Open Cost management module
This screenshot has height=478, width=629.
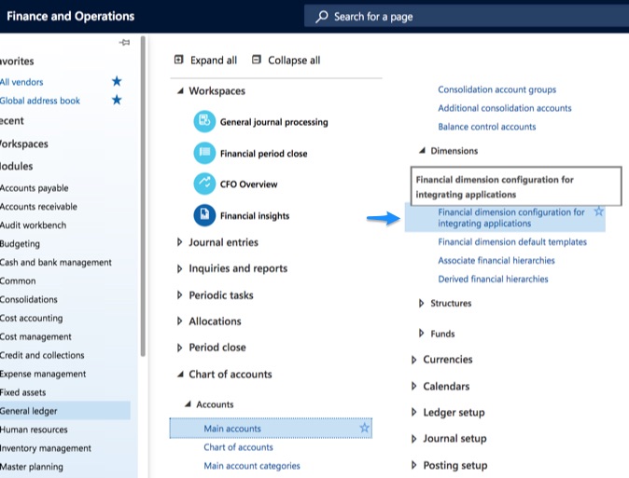pos(35,336)
